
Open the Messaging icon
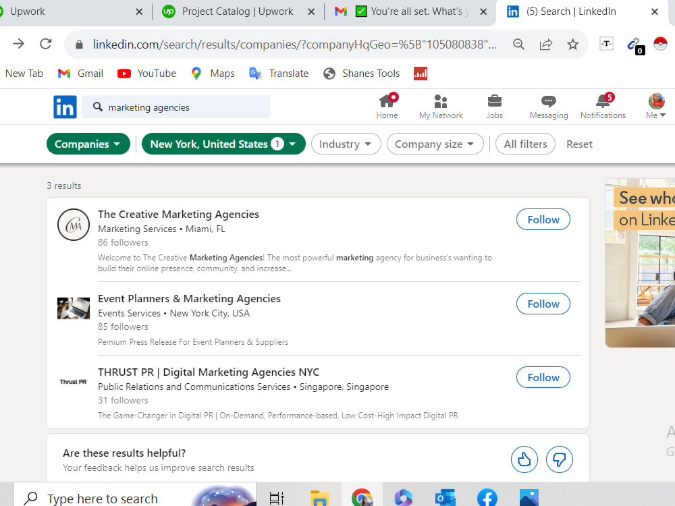click(548, 107)
